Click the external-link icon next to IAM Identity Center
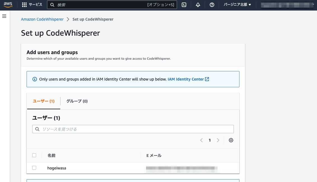The height and width of the screenshot is (182, 317). (207, 79)
